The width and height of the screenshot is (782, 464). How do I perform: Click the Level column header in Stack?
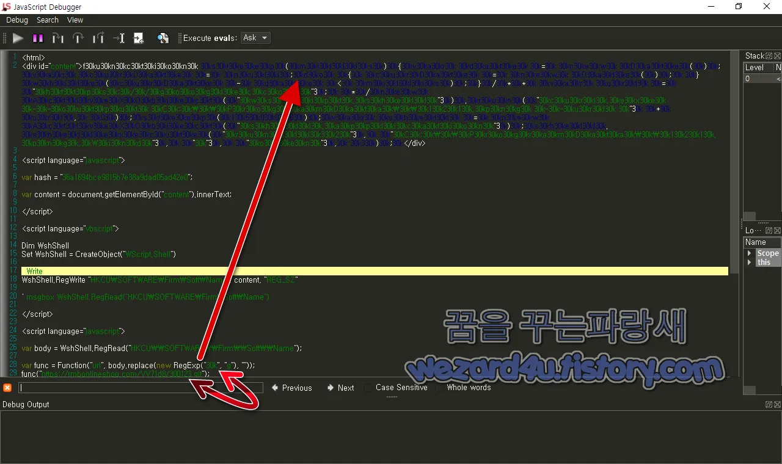[x=758, y=67]
